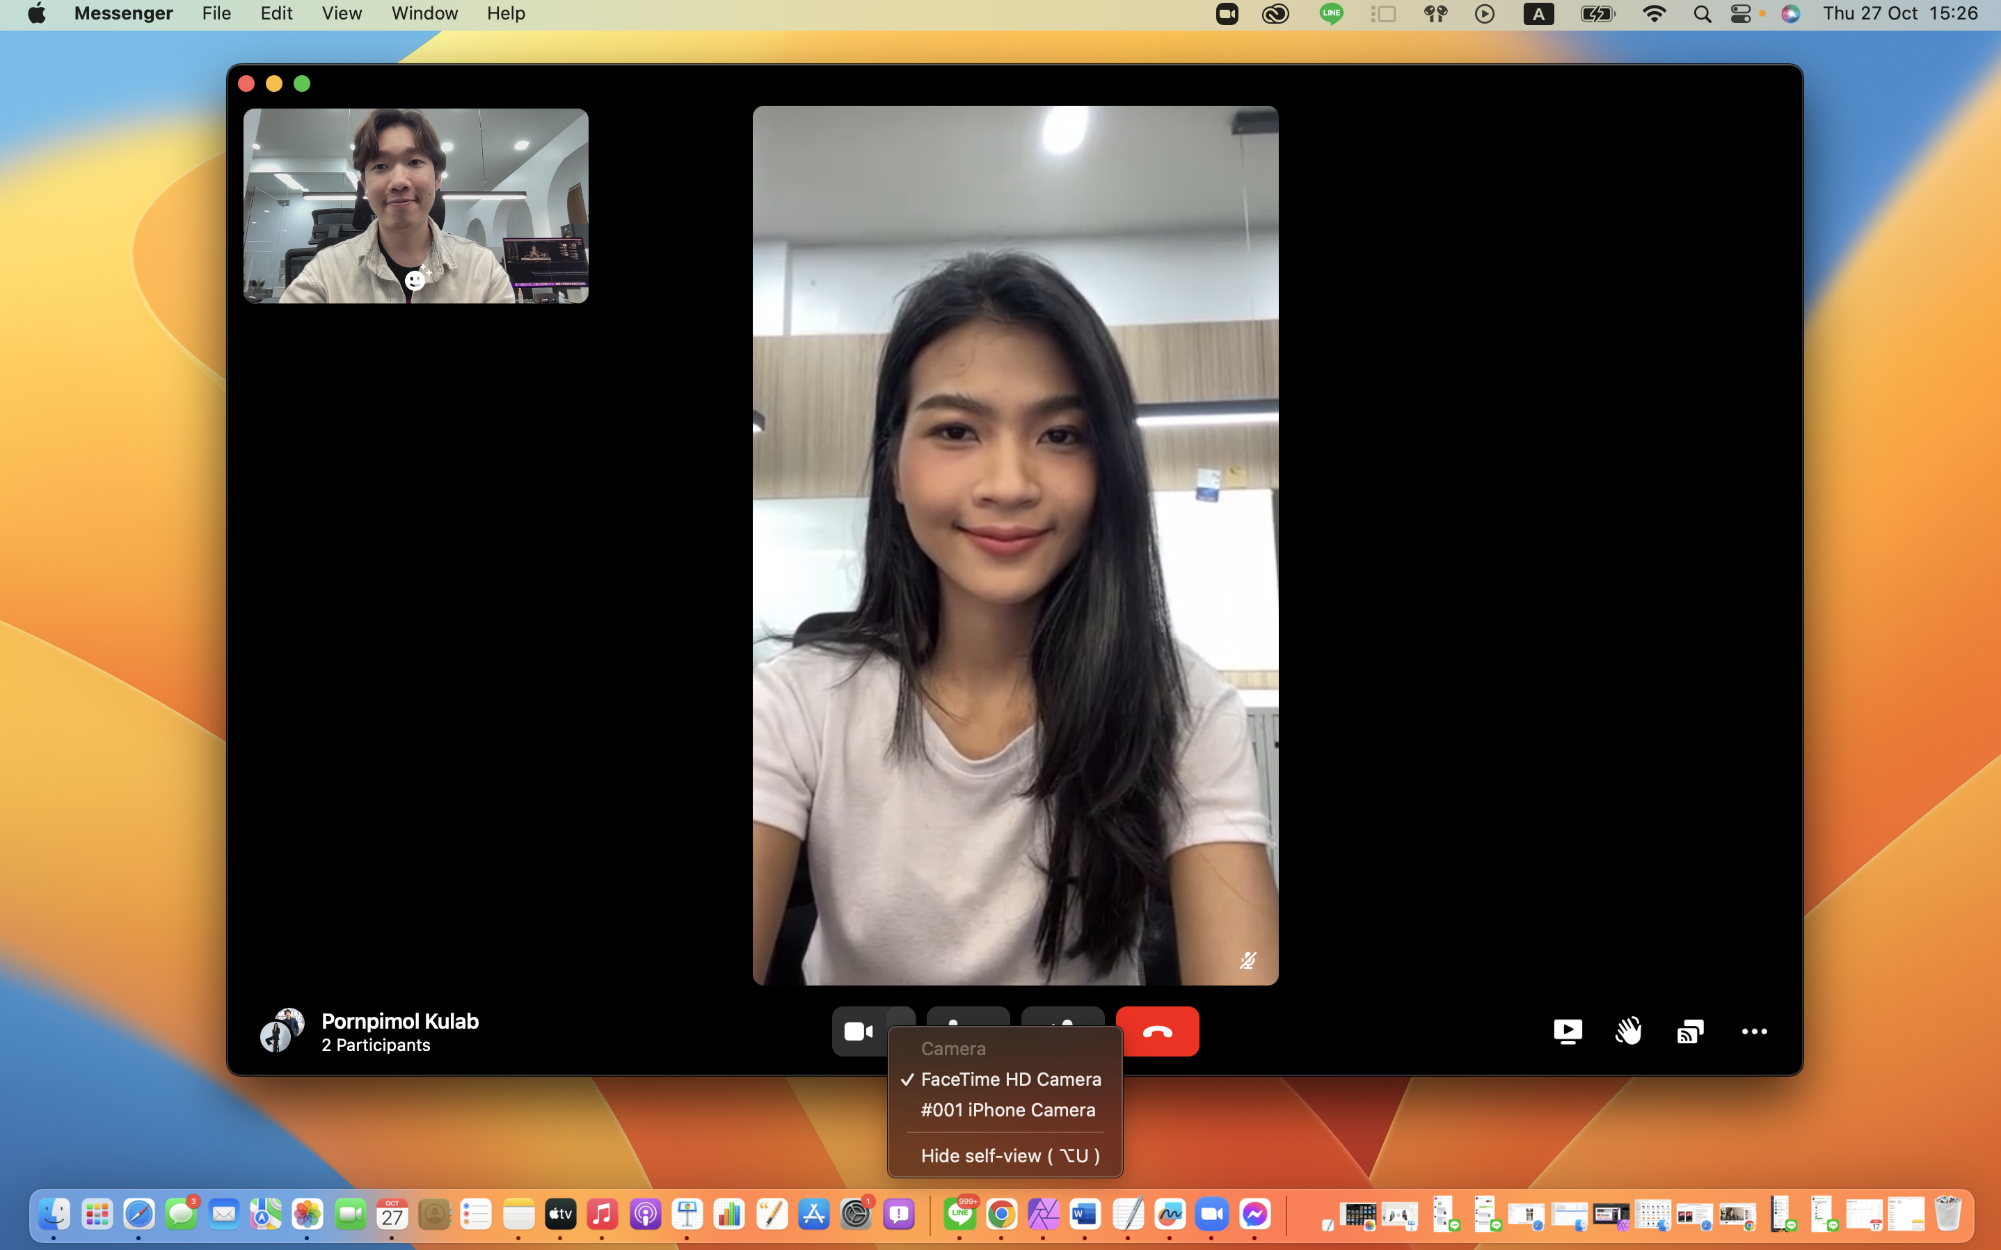Click Hide self-view menu option
The width and height of the screenshot is (2001, 1250).
(x=1009, y=1155)
